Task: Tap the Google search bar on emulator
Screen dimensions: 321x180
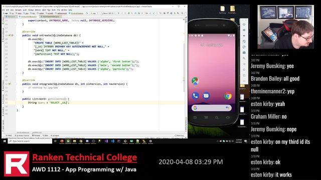Action: coord(212,108)
